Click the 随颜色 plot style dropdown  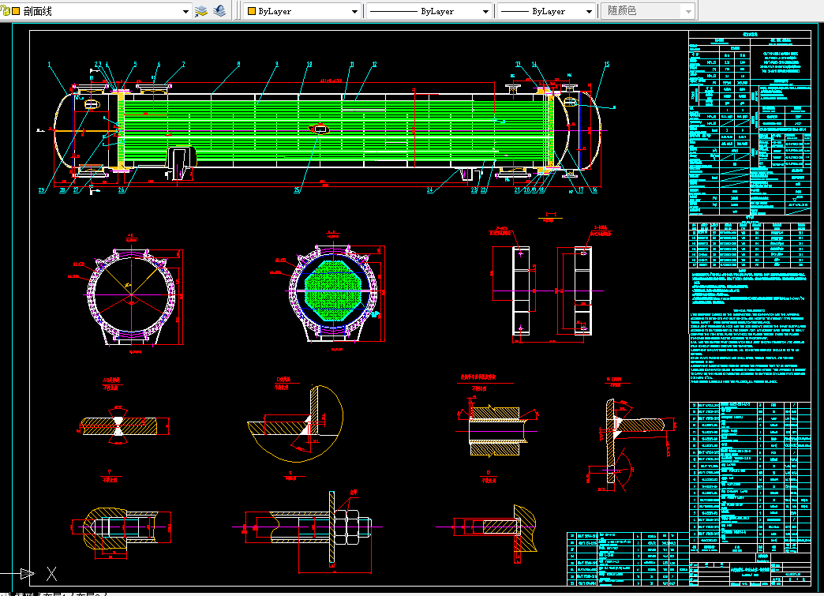(x=649, y=11)
